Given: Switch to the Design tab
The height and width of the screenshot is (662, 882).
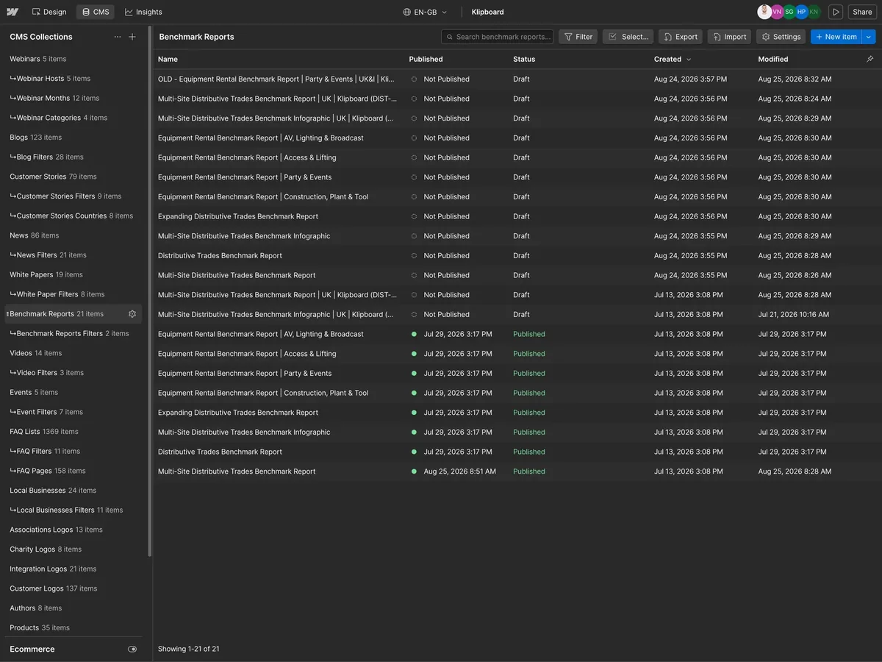Looking at the screenshot, I should [x=49, y=12].
